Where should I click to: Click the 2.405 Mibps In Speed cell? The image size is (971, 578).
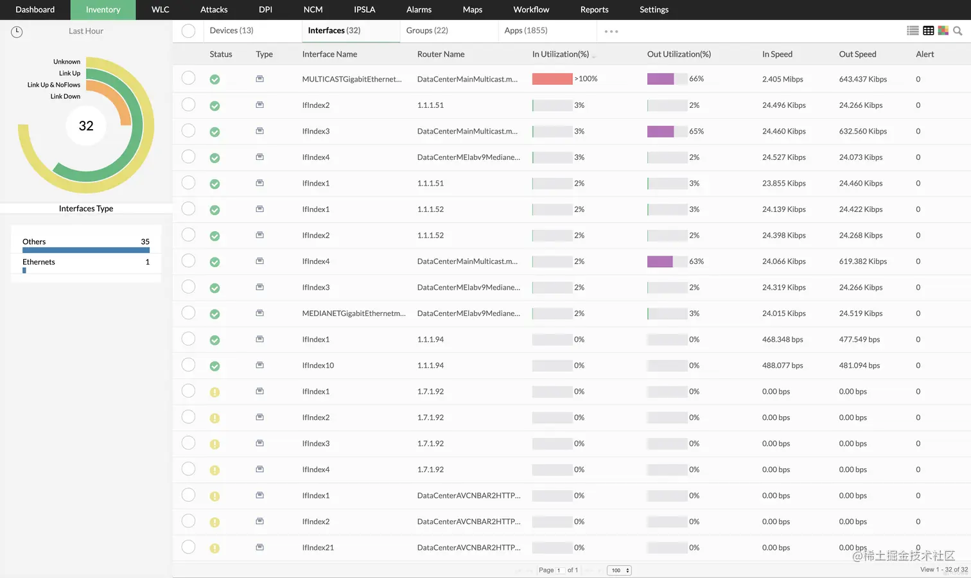tap(783, 80)
